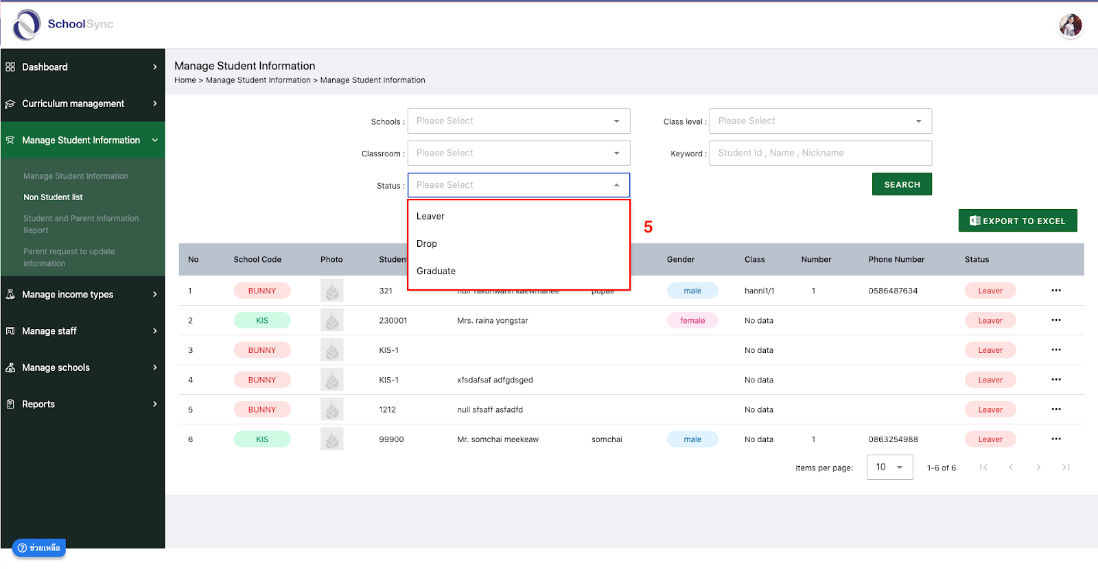
Task: Click the Manage staff icon
Action: [x=10, y=331]
